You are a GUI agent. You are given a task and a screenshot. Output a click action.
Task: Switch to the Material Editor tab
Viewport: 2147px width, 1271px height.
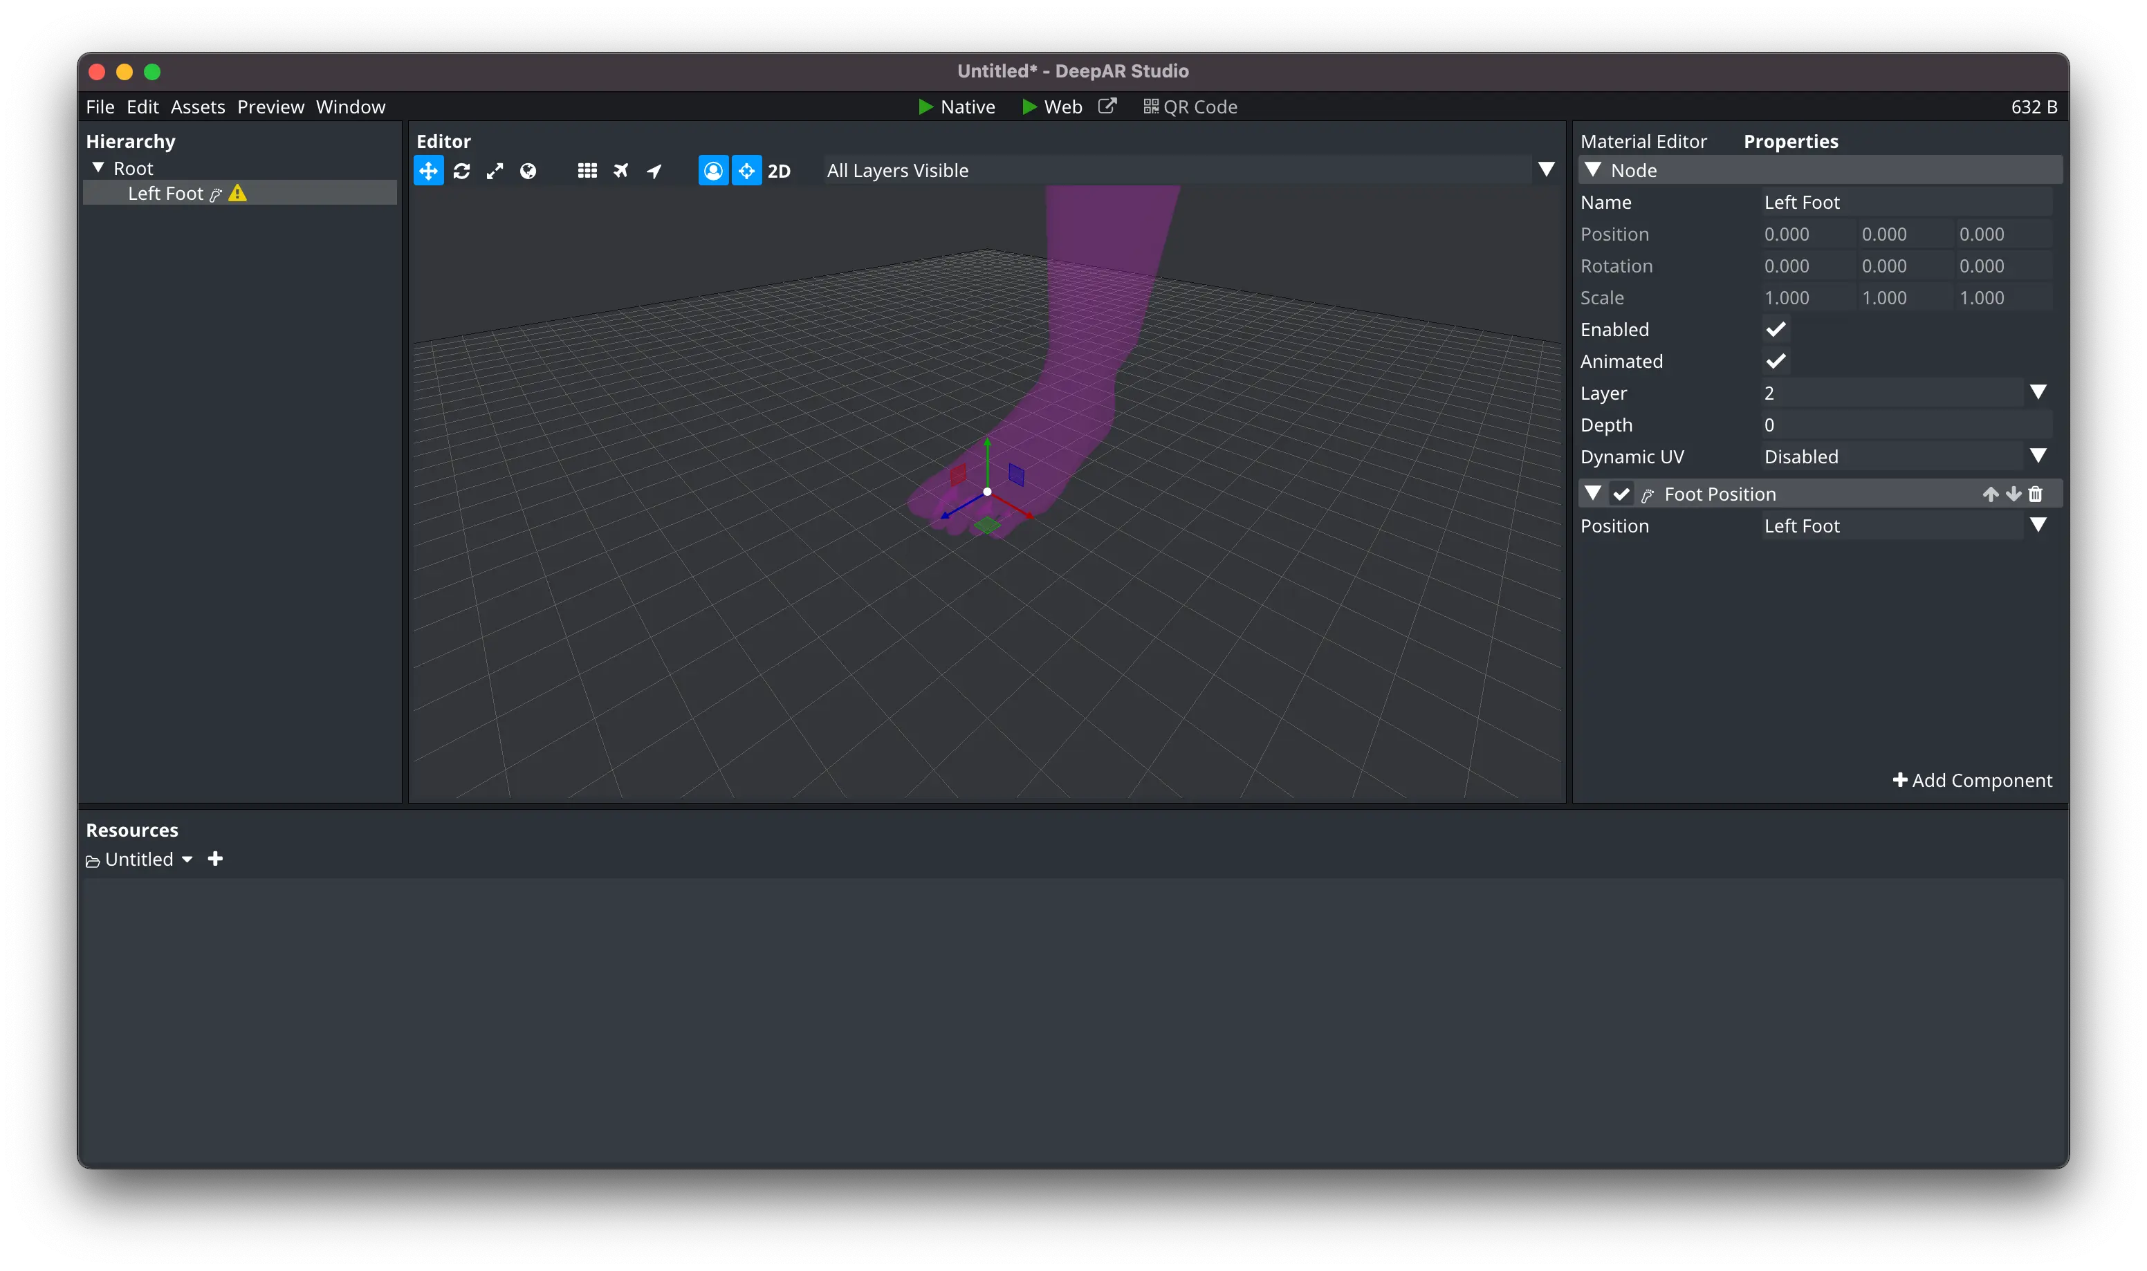(x=1643, y=141)
